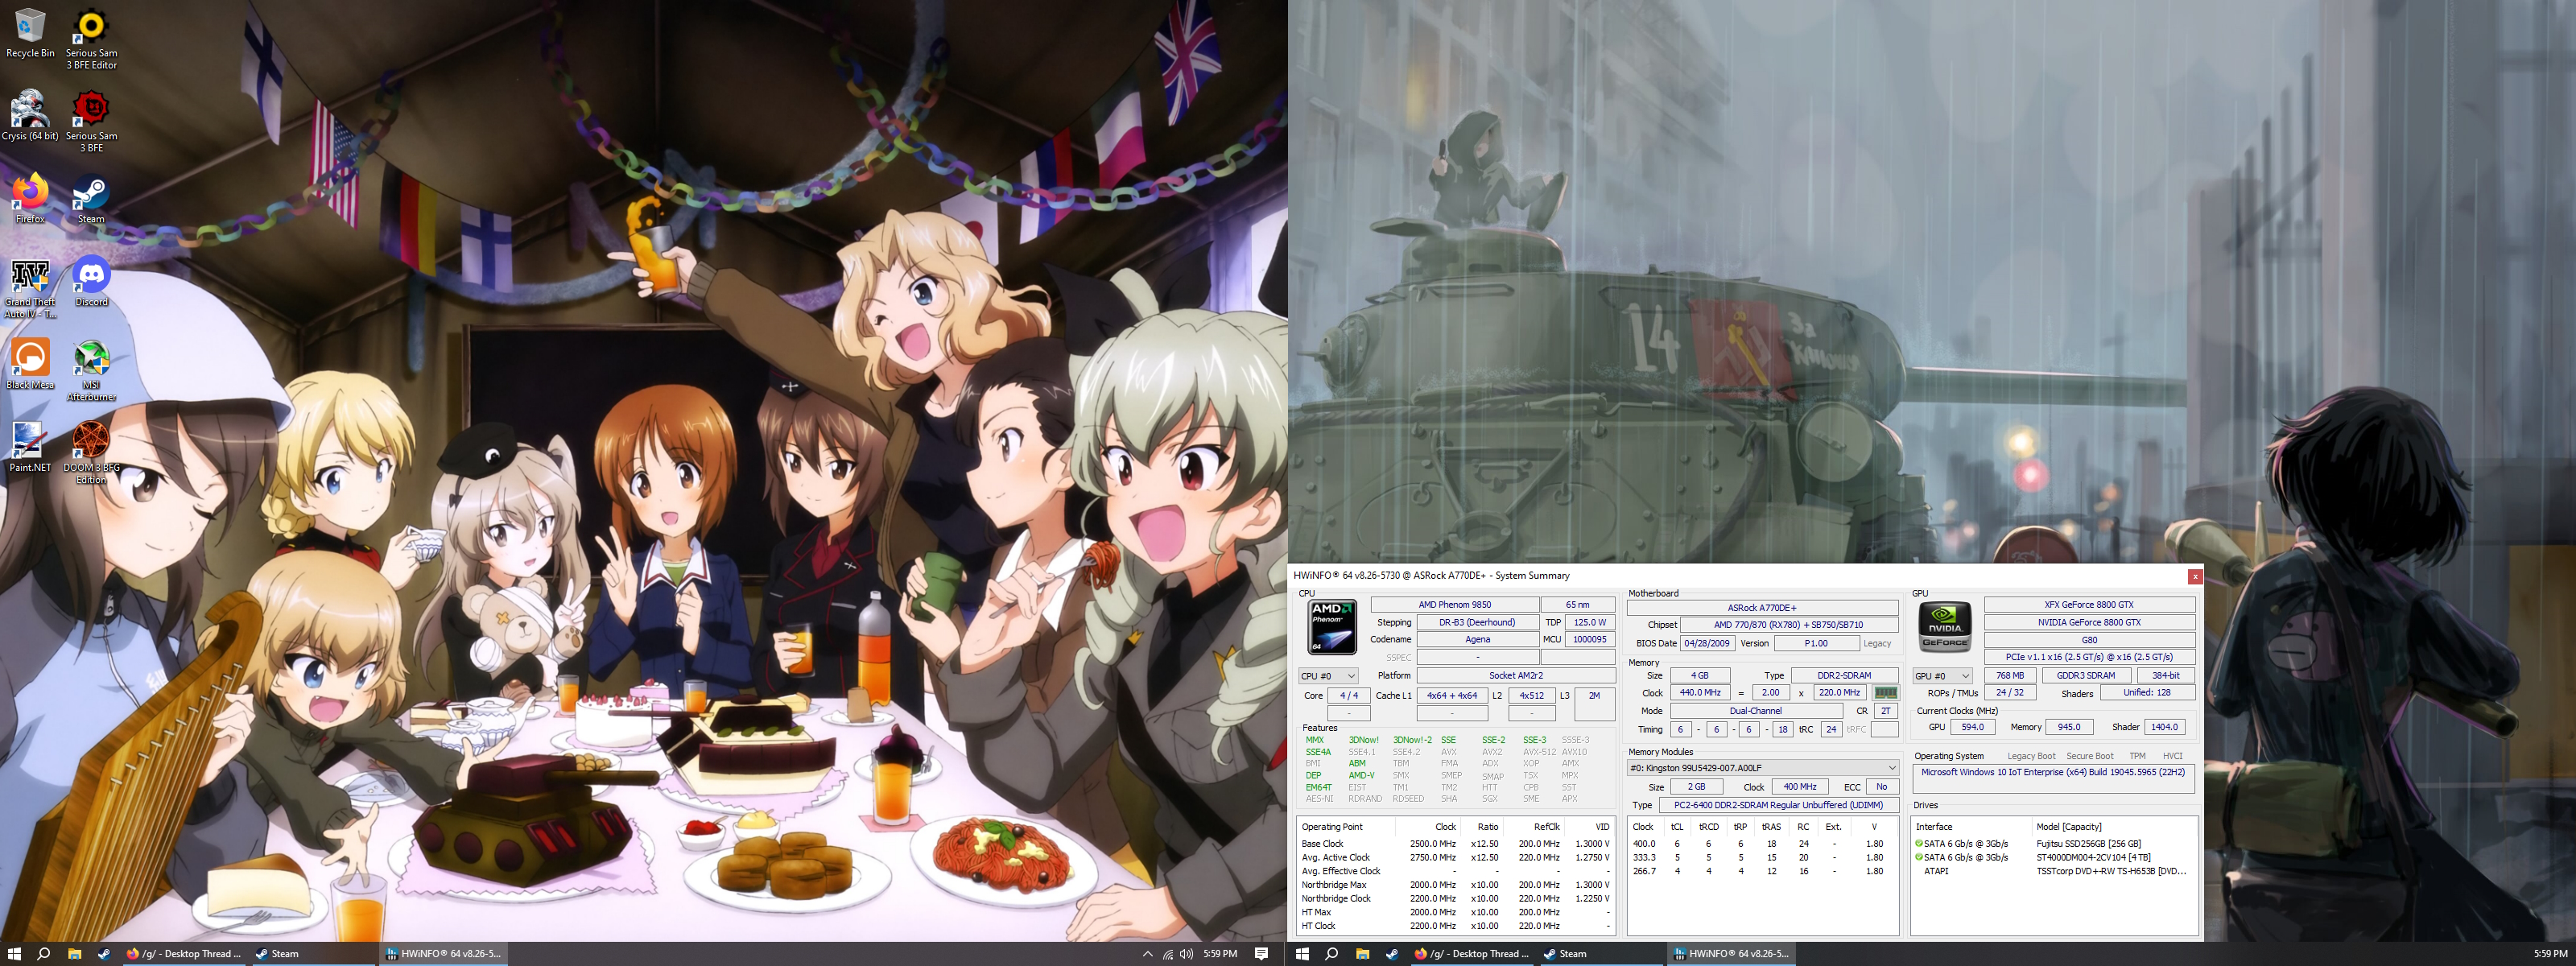This screenshot has width=2576, height=966.
Task: Click the green status icon of ST4000DM004 row
Action: (x=1918, y=858)
